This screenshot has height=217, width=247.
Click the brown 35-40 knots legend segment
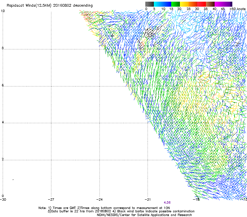210,4
